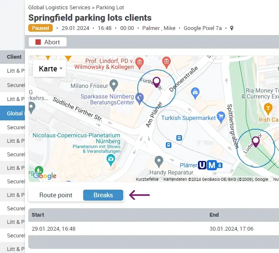Click purple map marker on Fürther Str.
This screenshot has height=253, width=279.
tap(157, 82)
